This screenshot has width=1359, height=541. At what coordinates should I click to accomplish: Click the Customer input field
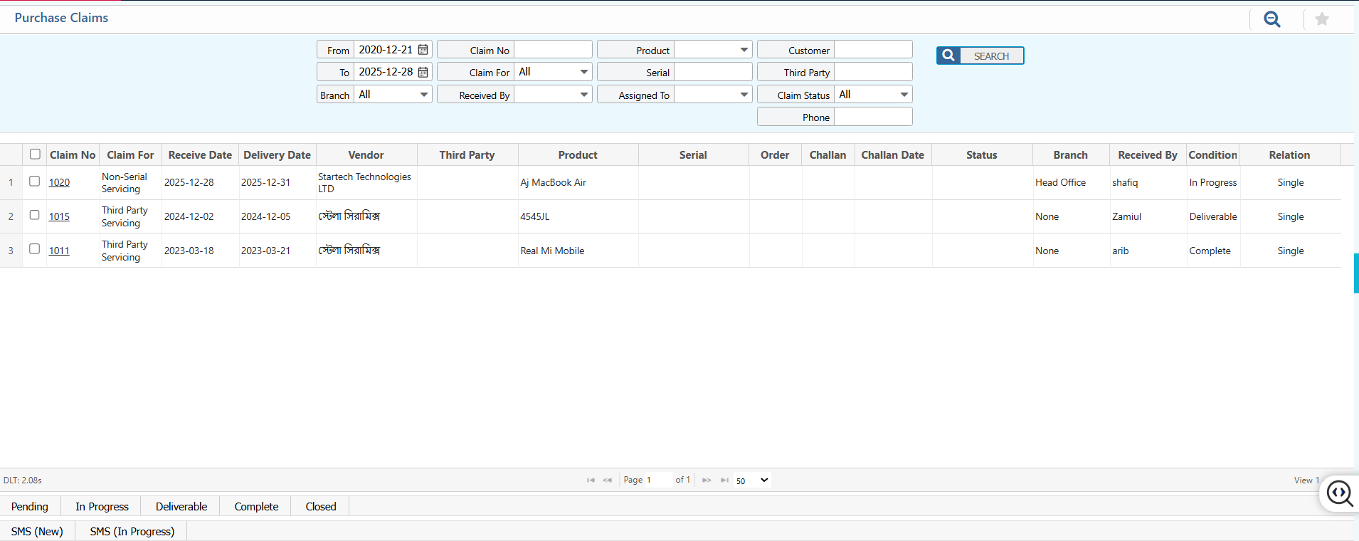pyautogui.click(x=873, y=50)
